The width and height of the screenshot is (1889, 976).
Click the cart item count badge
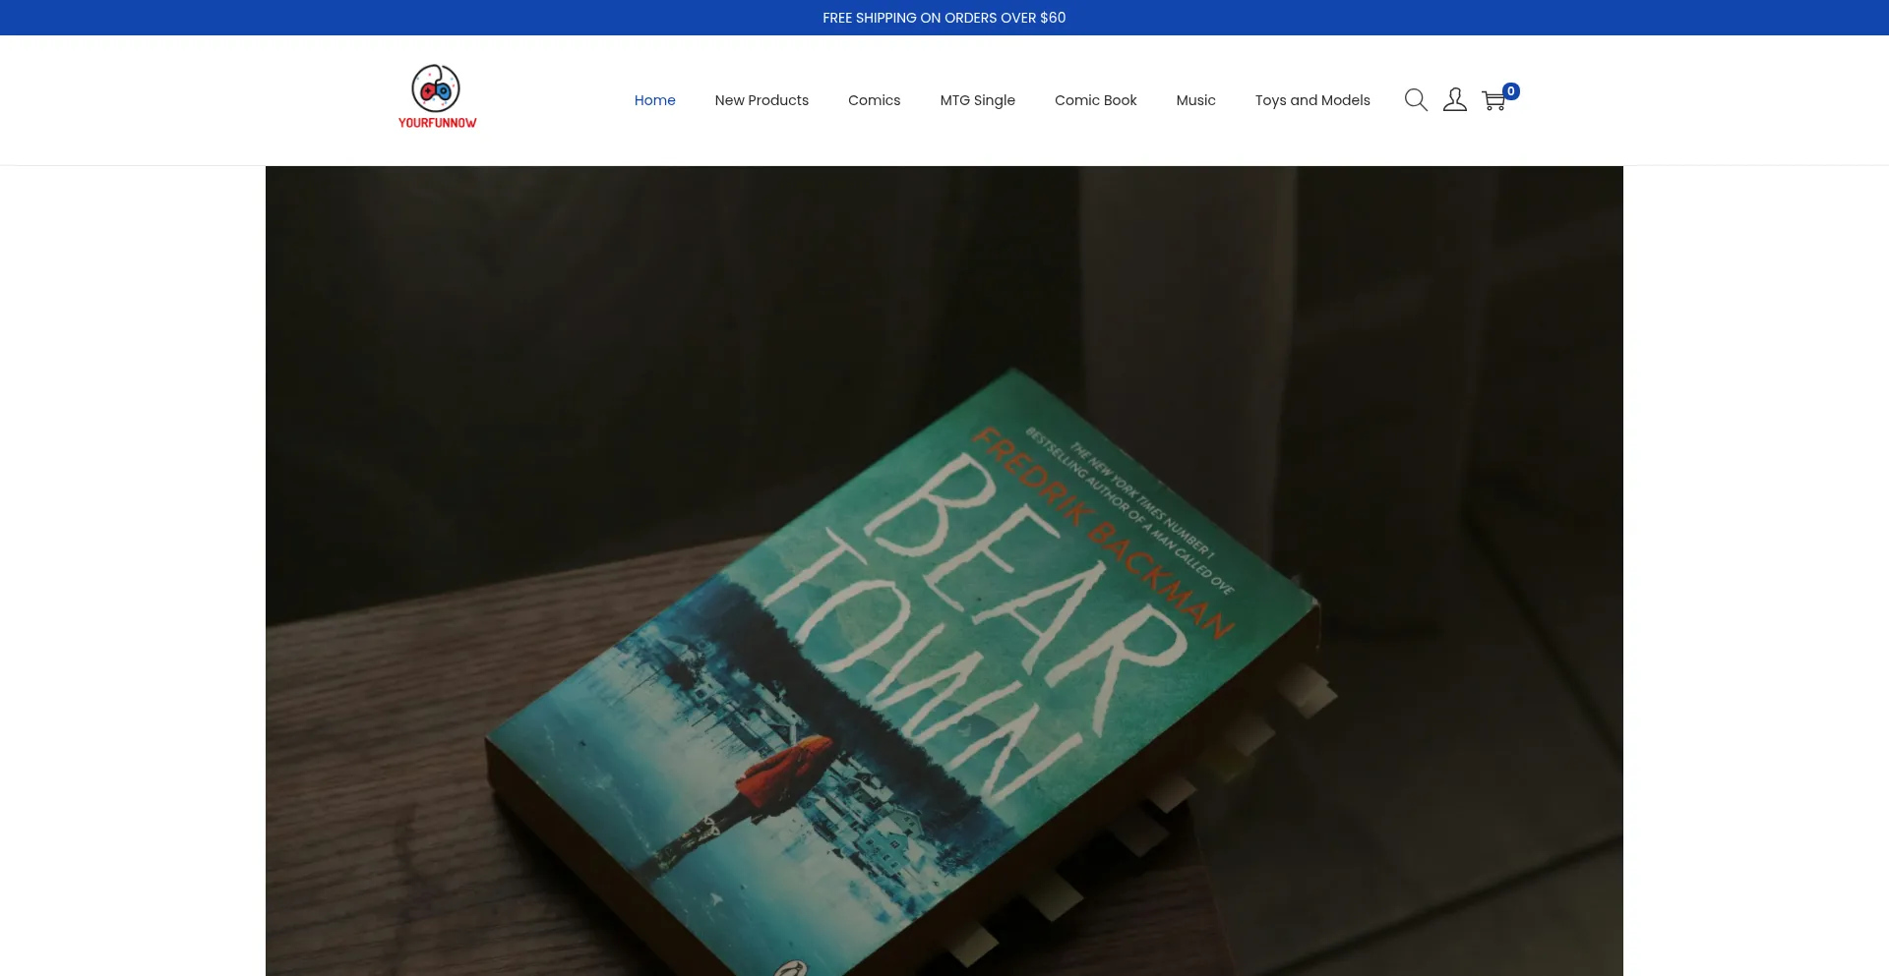1511,91
